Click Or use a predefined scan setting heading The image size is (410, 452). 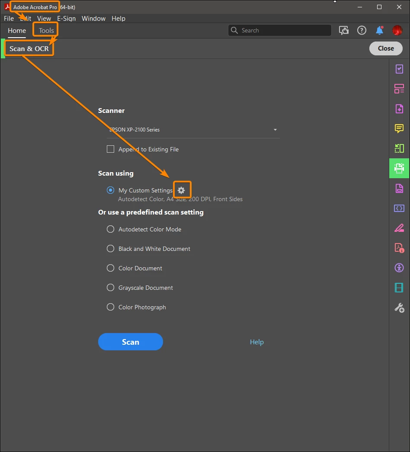[151, 212]
